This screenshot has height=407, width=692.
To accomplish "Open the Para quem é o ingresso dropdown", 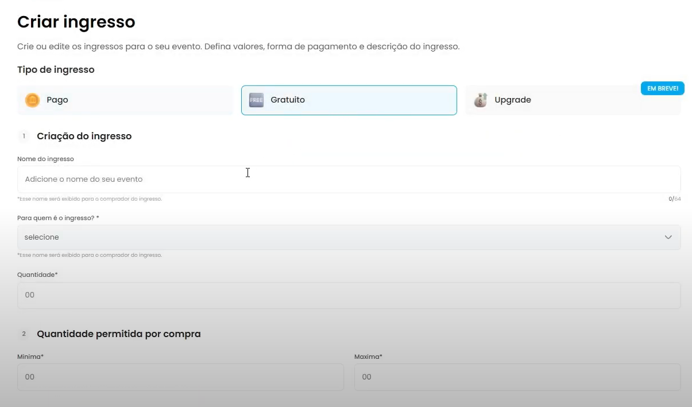I will [x=349, y=237].
